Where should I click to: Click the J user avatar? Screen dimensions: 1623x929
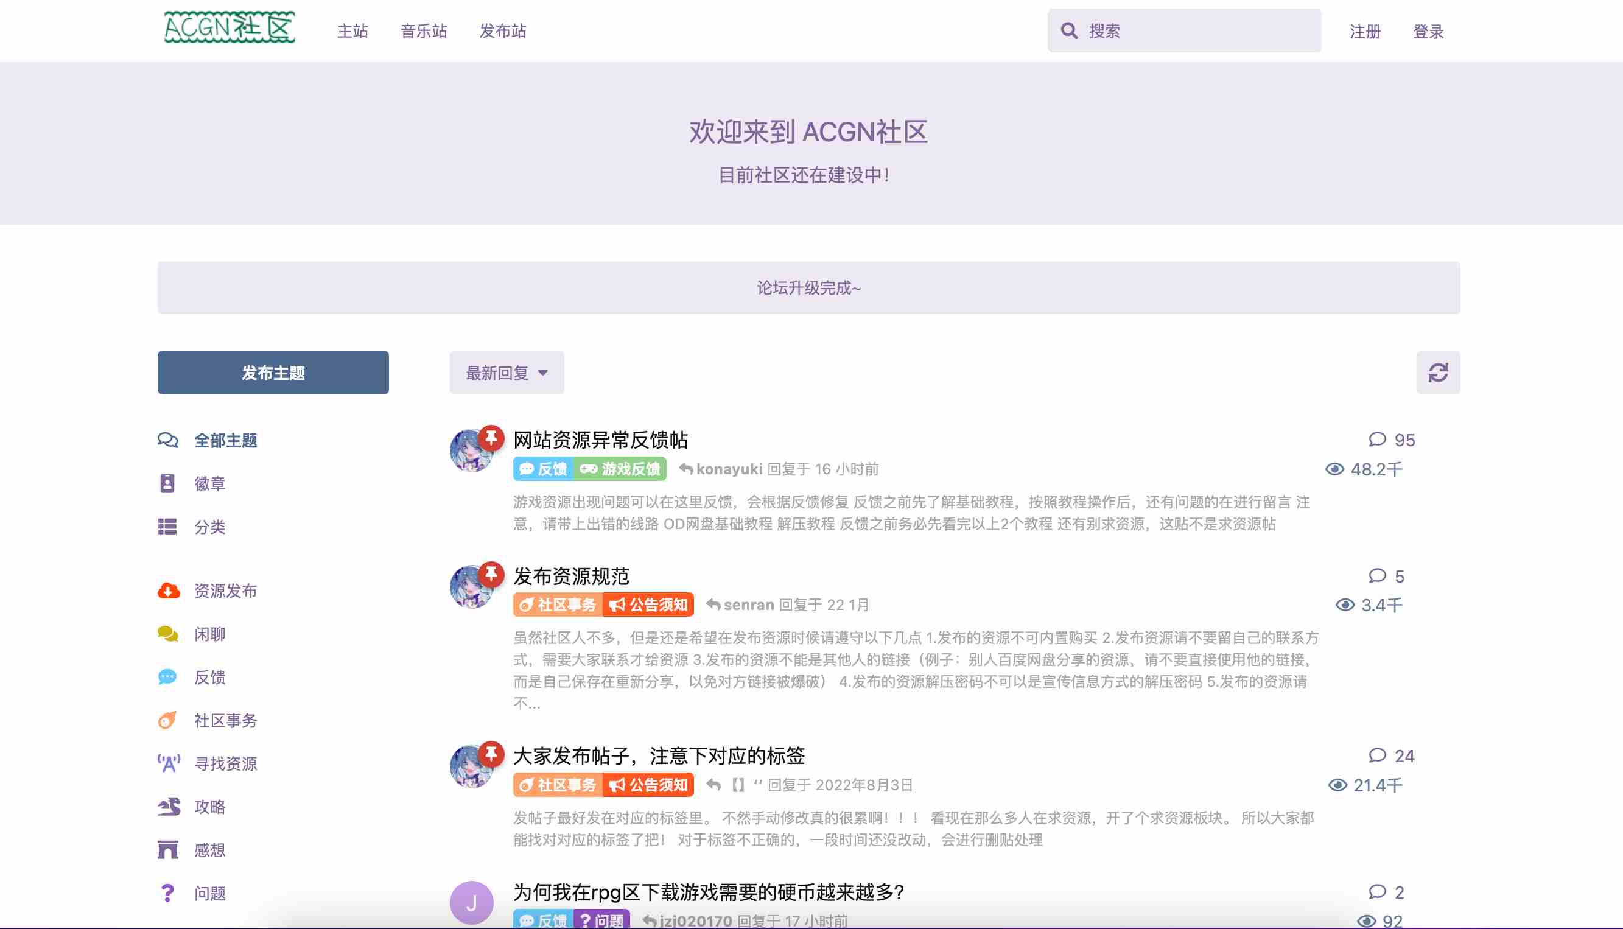coord(471,903)
